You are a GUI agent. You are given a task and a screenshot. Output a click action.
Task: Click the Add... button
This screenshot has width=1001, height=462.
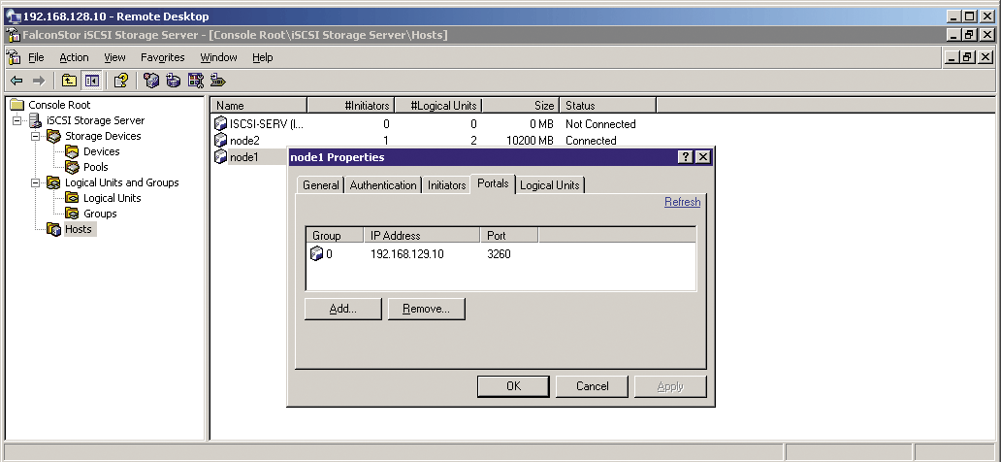click(x=342, y=310)
